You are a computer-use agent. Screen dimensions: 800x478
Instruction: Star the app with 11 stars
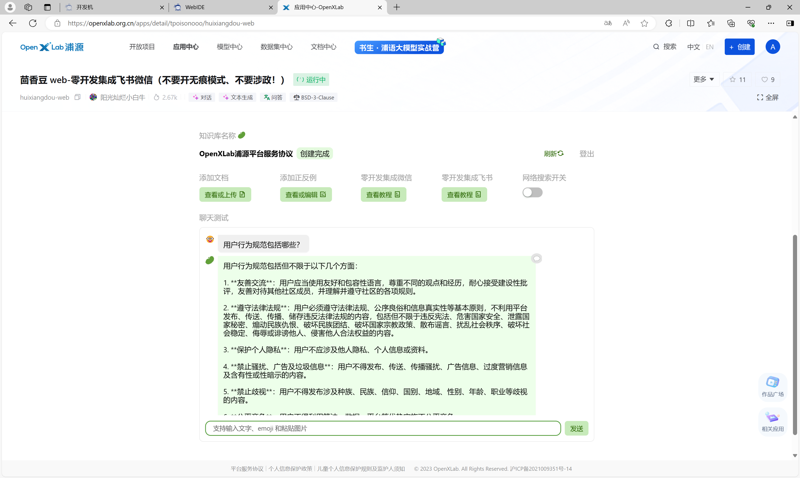click(x=737, y=79)
